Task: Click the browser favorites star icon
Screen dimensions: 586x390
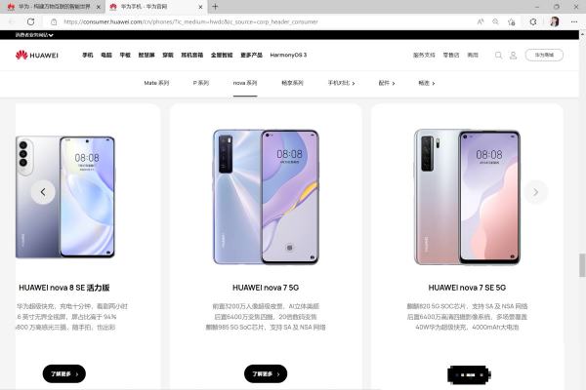Action: [x=512, y=21]
